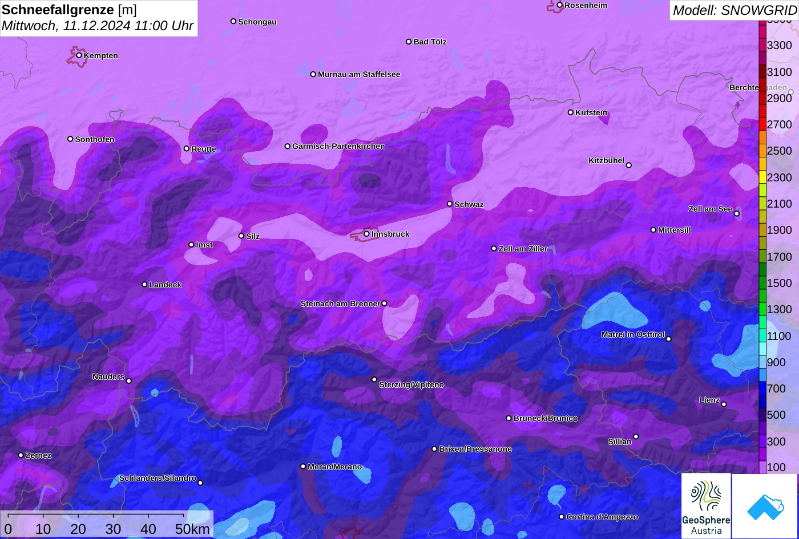799x539 pixels.
Task: Select the Meran/Merano marker dot
Action: click(x=303, y=467)
